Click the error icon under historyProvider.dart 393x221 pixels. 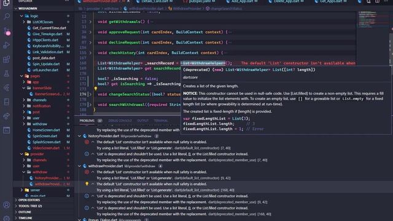[87, 142]
